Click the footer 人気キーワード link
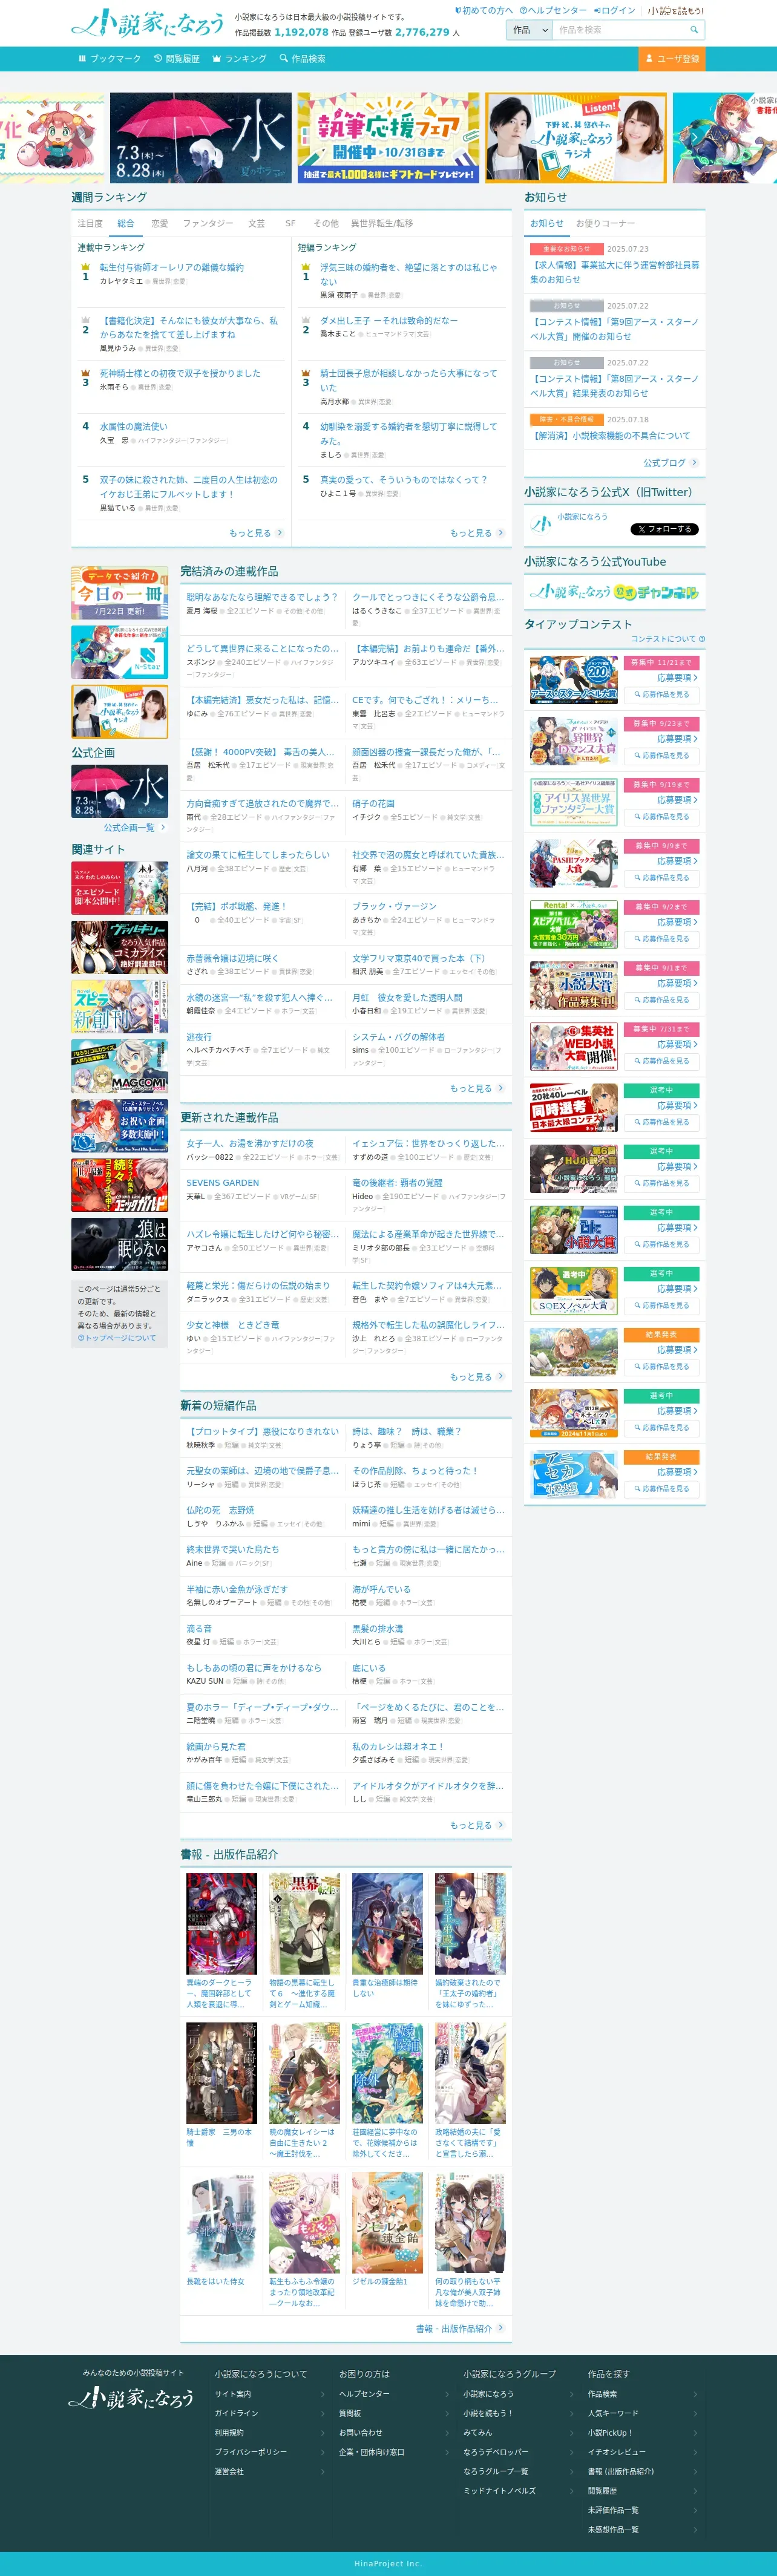 point(612,2413)
